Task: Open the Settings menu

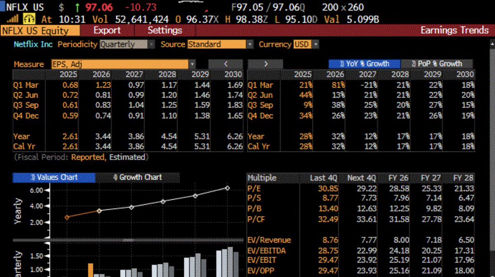Action: pyautogui.click(x=165, y=30)
